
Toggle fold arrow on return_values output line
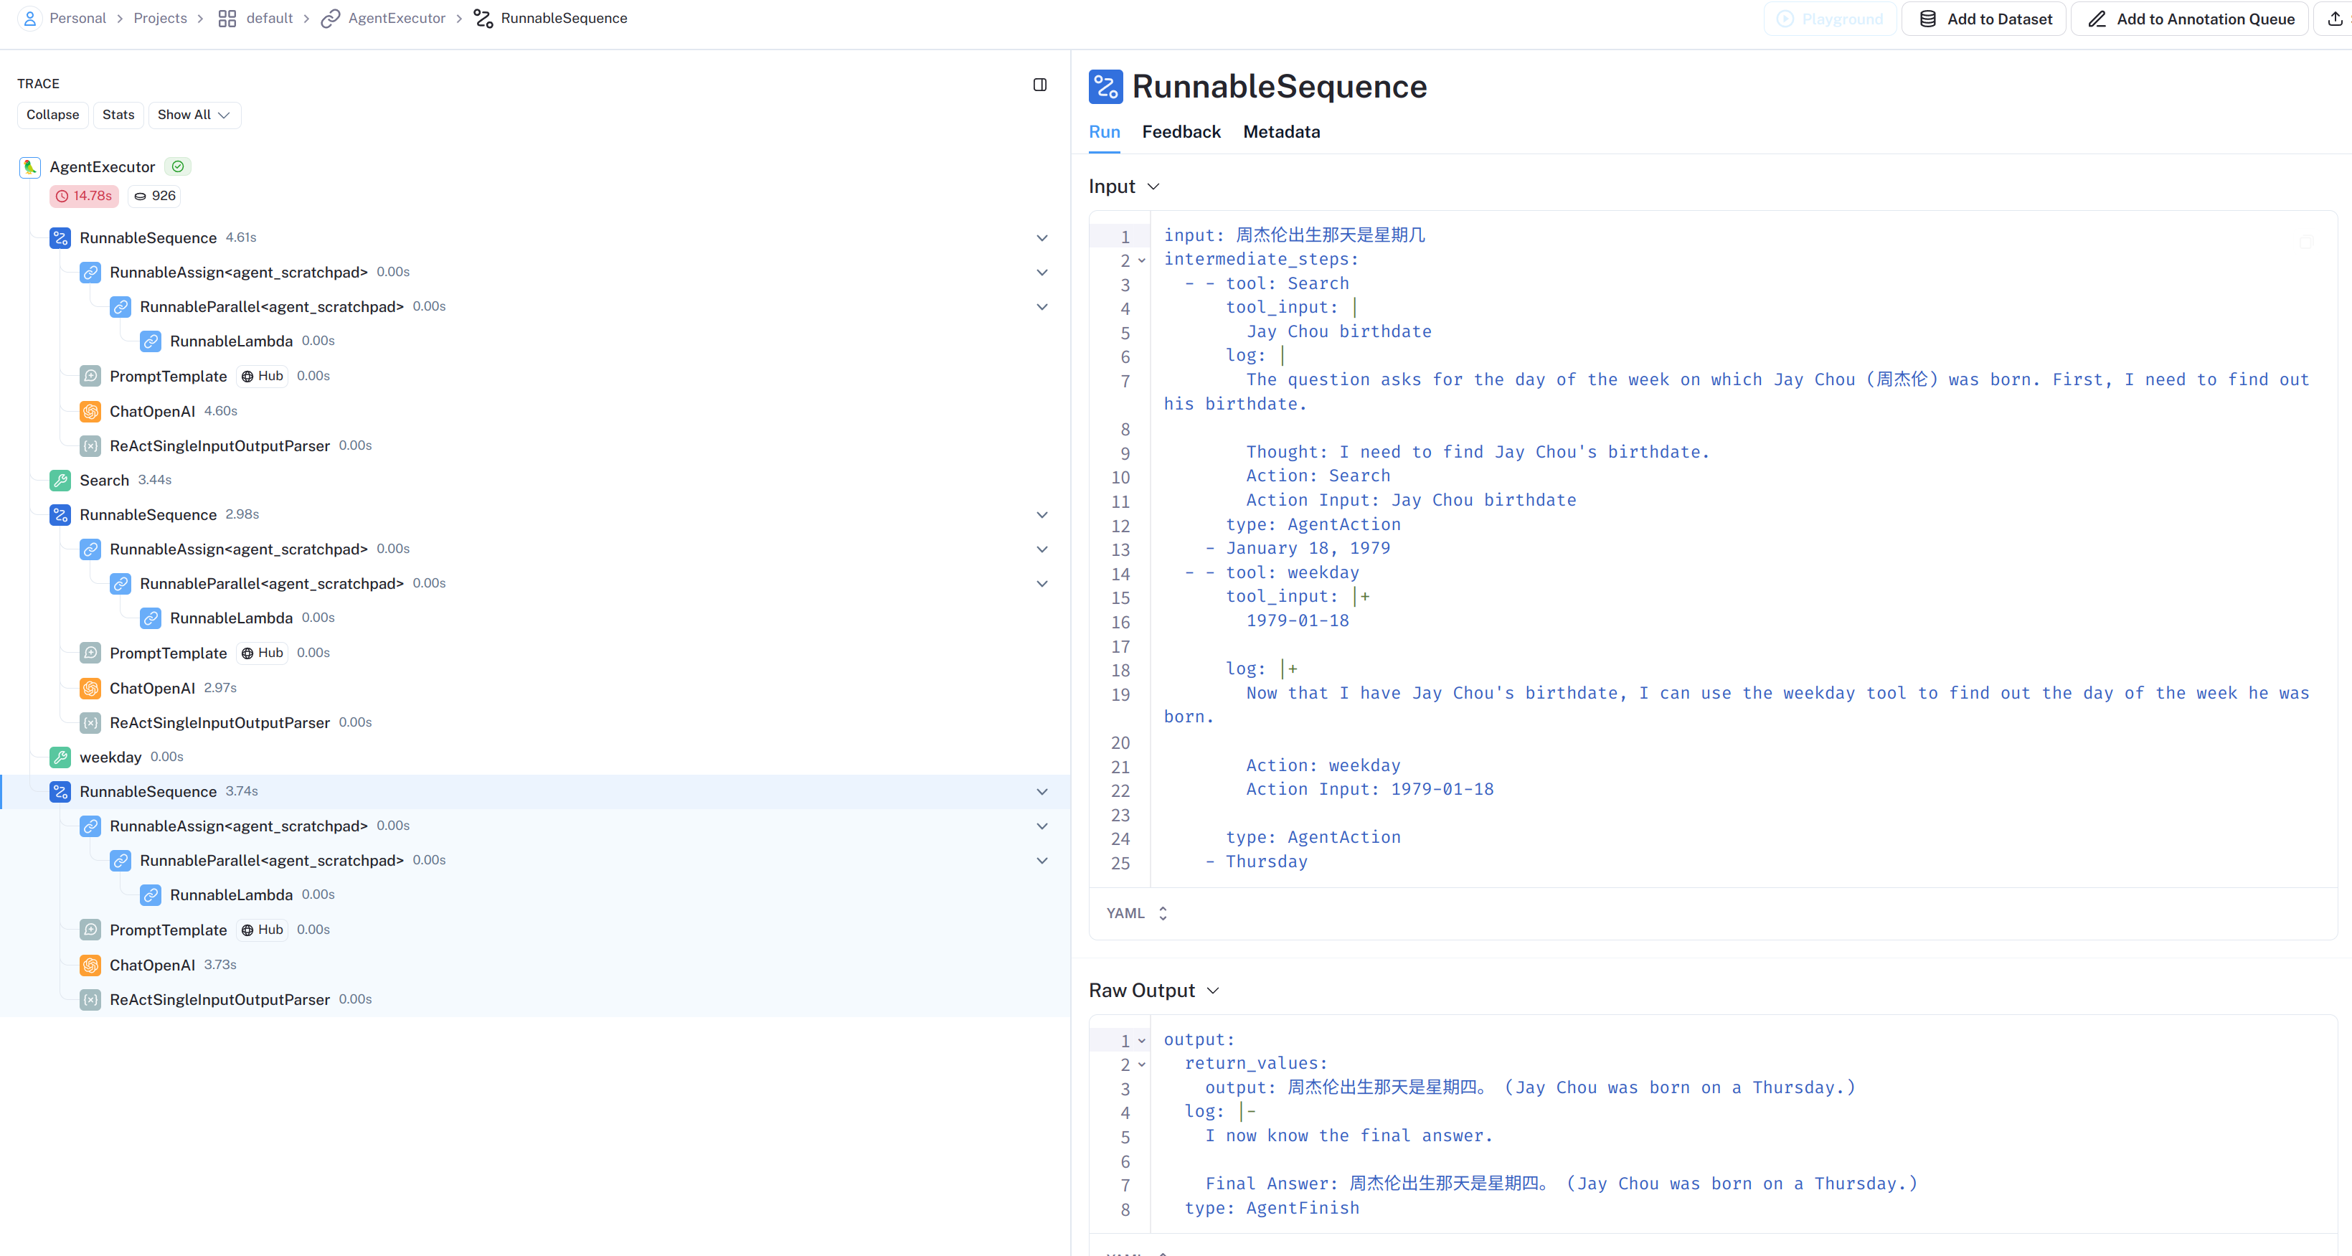[1141, 1064]
